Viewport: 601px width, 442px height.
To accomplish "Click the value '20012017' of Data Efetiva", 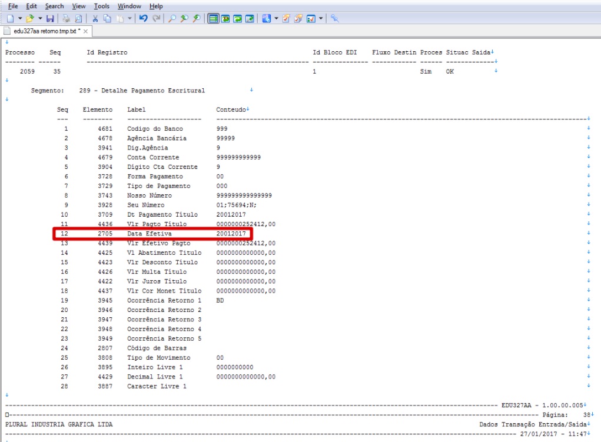I will pyautogui.click(x=231, y=234).
